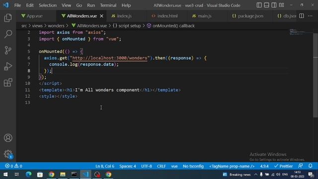This screenshot has height=179, width=318.
Task: Close the AllWonders.vue tab
Action: pos(101,16)
